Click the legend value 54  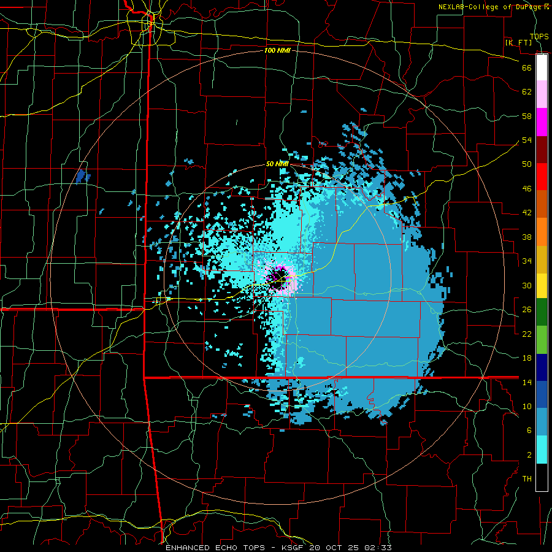(x=527, y=140)
